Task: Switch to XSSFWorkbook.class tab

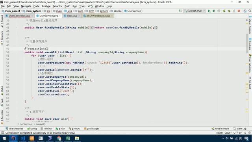Action: point(98,16)
